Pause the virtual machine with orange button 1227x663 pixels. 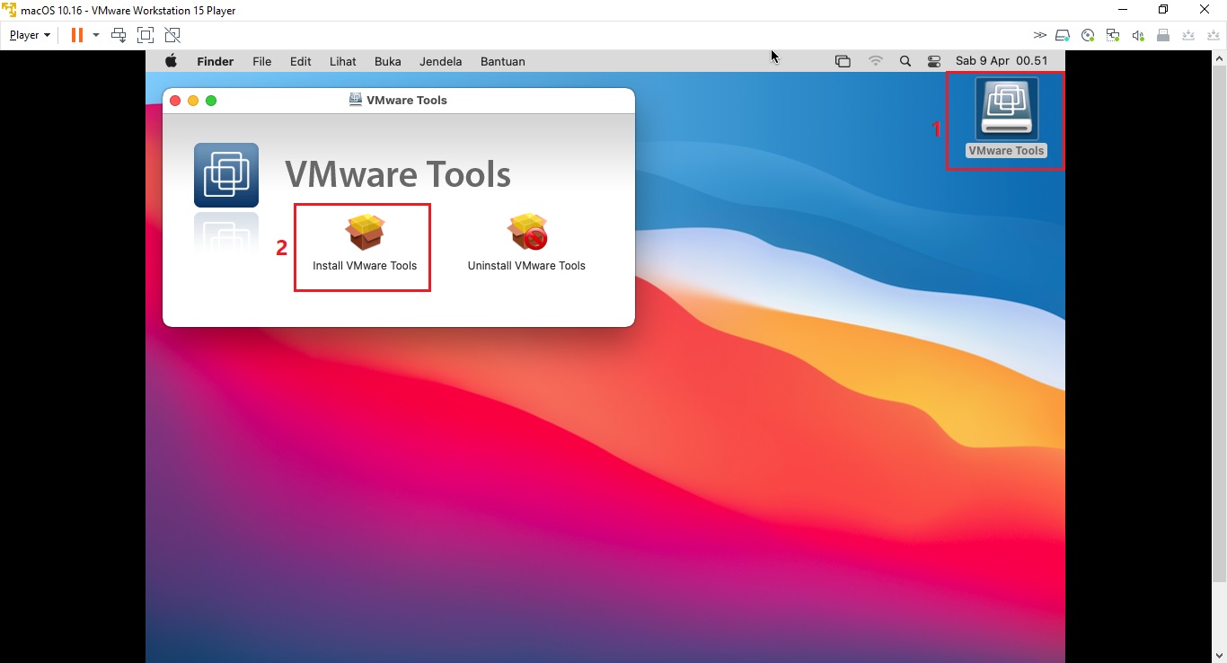pyautogui.click(x=77, y=35)
